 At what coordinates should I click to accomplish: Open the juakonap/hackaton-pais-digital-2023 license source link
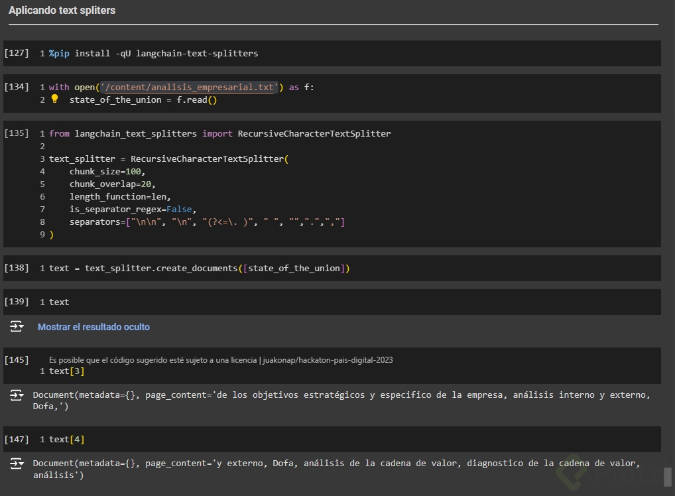click(328, 360)
